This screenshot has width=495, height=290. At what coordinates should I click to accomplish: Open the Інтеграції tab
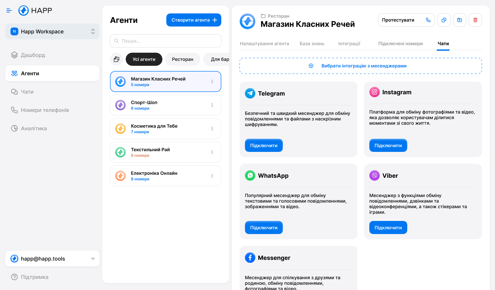[349, 43]
